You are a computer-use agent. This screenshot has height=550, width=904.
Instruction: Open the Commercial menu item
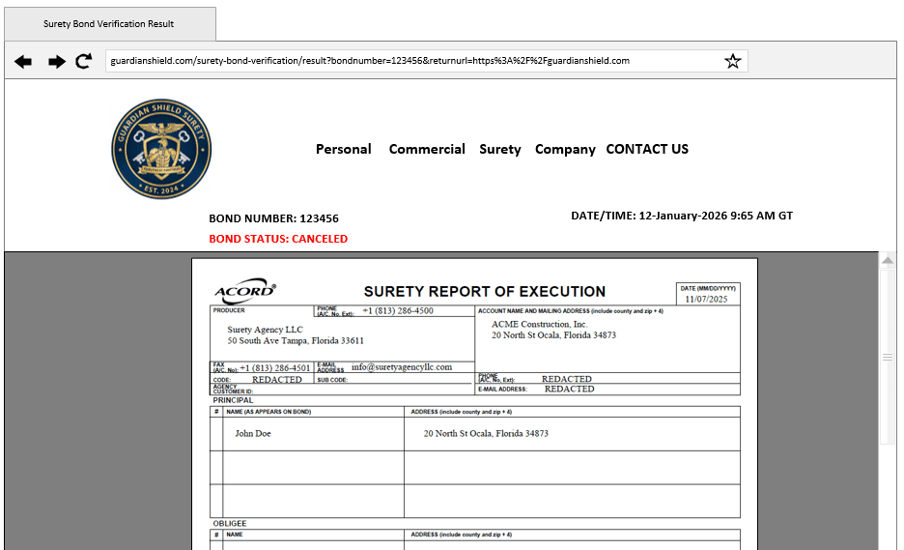coord(427,149)
